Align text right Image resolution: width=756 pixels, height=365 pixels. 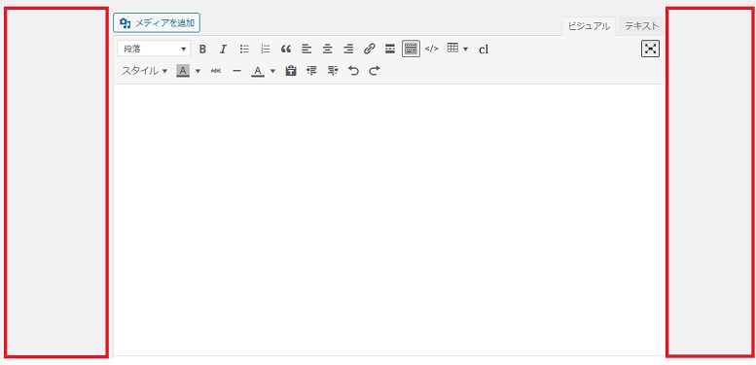pos(348,49)
